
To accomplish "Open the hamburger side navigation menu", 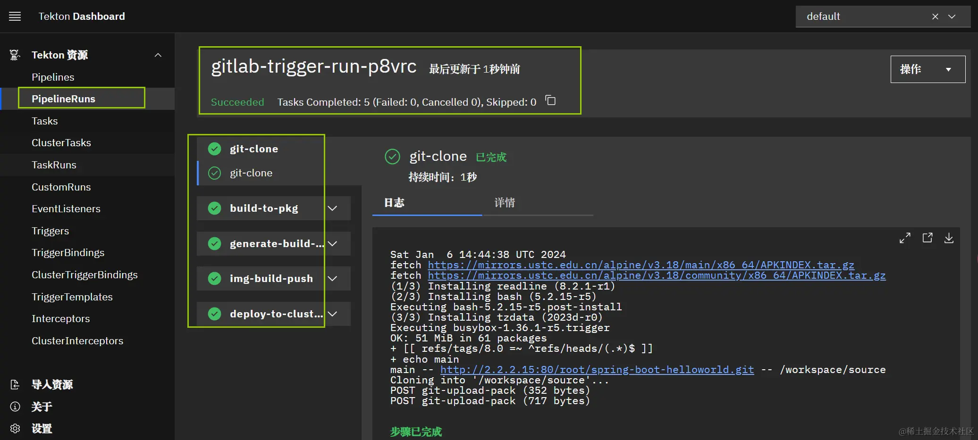I will coord(15,17).
